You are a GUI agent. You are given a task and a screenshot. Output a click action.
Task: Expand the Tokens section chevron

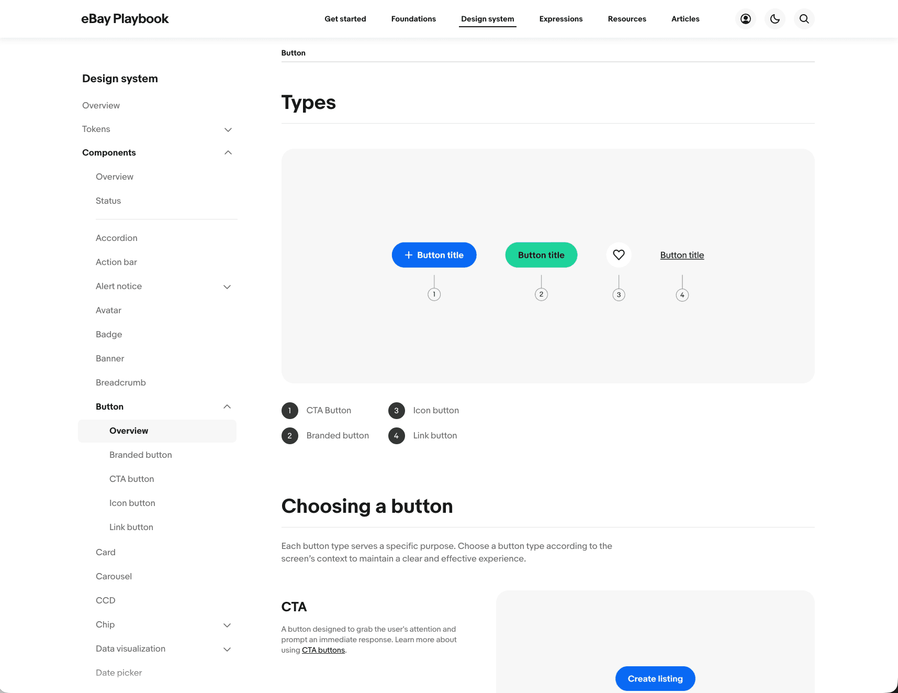click(x=228, y=129)
